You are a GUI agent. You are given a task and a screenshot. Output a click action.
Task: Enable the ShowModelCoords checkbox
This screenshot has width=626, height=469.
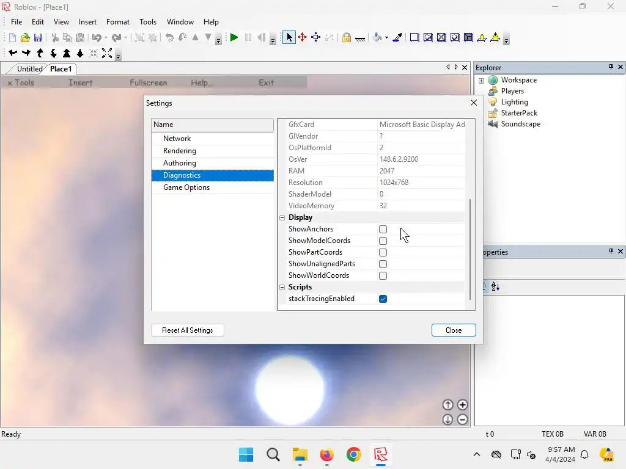(x=383, y=241)
